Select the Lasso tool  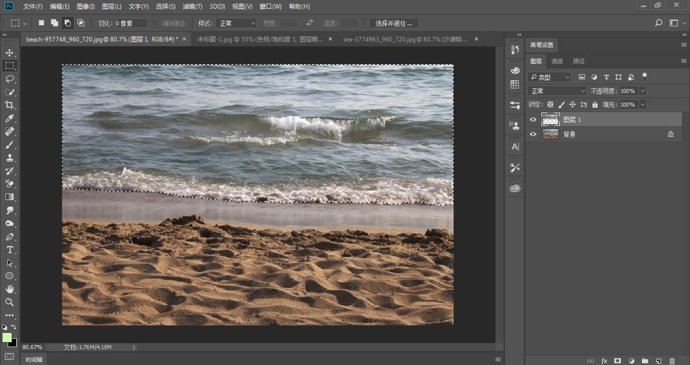click(x=10, y=79)
